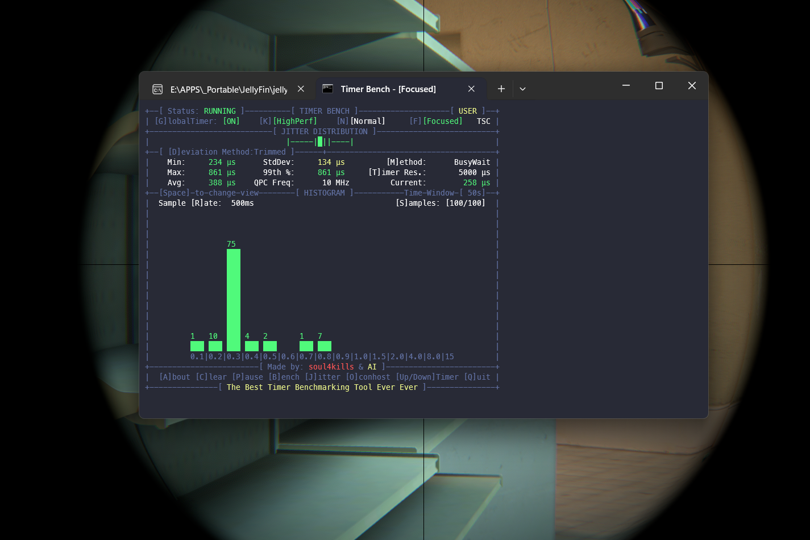810x540 pixels.
Task: Click the histogram bar labeled 10
Action: (215, 346)
